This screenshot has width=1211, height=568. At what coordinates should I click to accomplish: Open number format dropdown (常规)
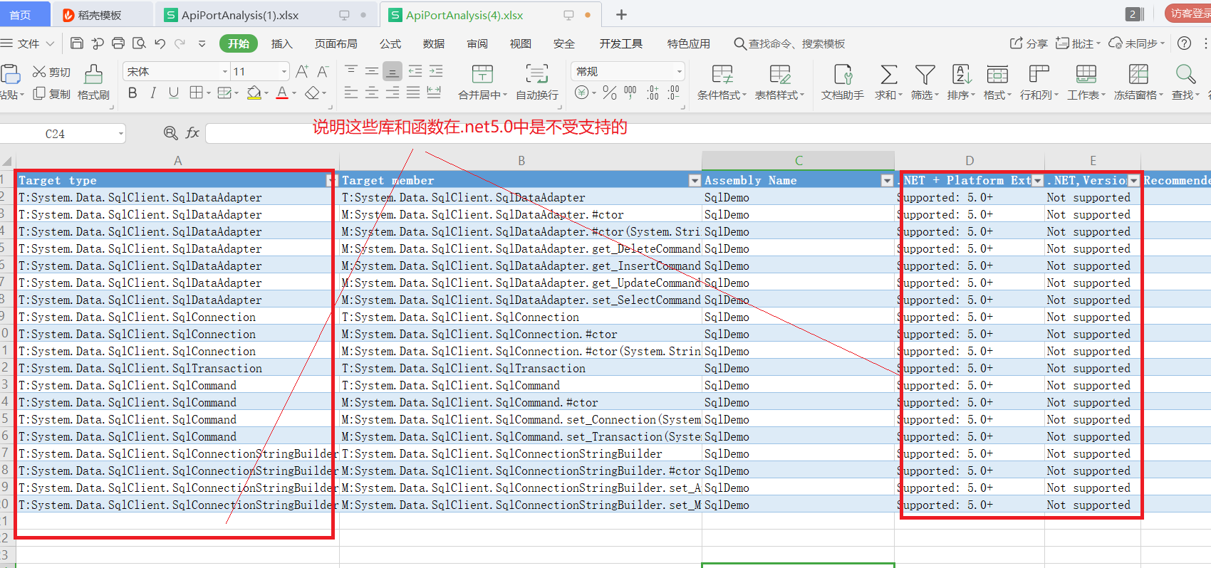(679, 72)
